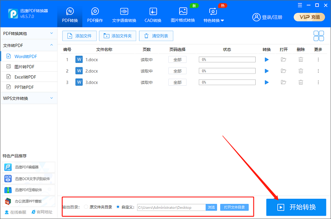This screenshot has height=219, width=331.
Task: Click the progress bar of 1.docx
Action: (x=227, y=60)
